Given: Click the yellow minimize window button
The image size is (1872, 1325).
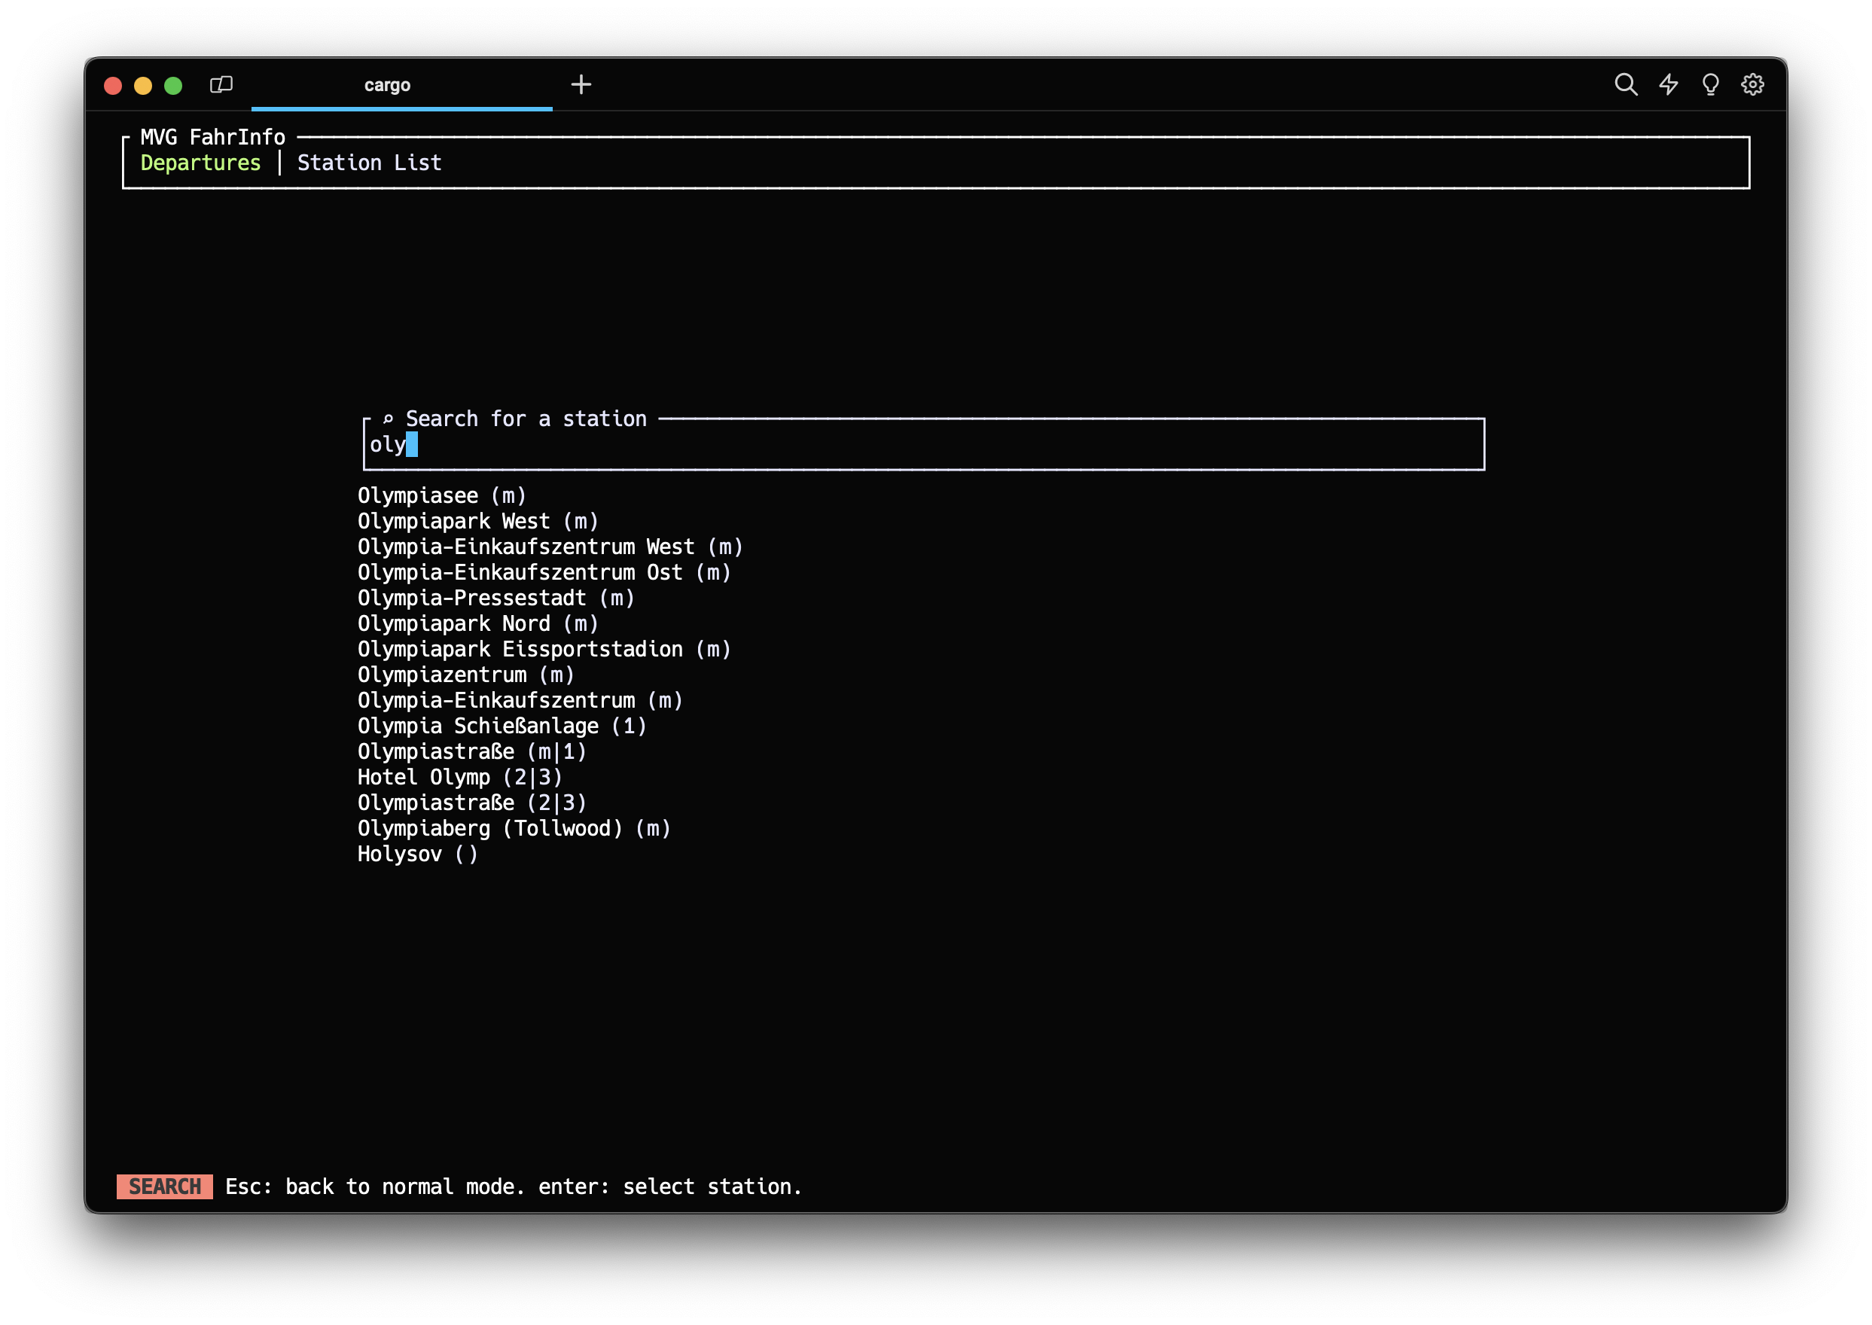Looking at the screenshot, I should [143, 86].
